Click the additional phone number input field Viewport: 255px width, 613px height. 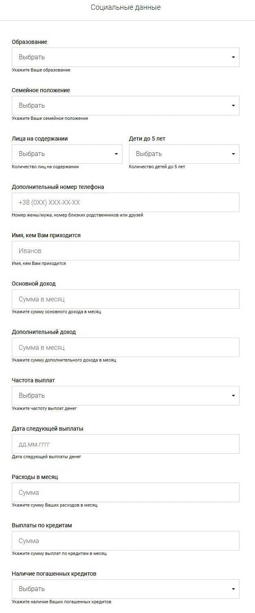pyautogui.click(x=125, y=202)
